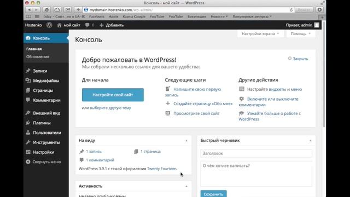Click the browser back arrow button

[29, 10]
